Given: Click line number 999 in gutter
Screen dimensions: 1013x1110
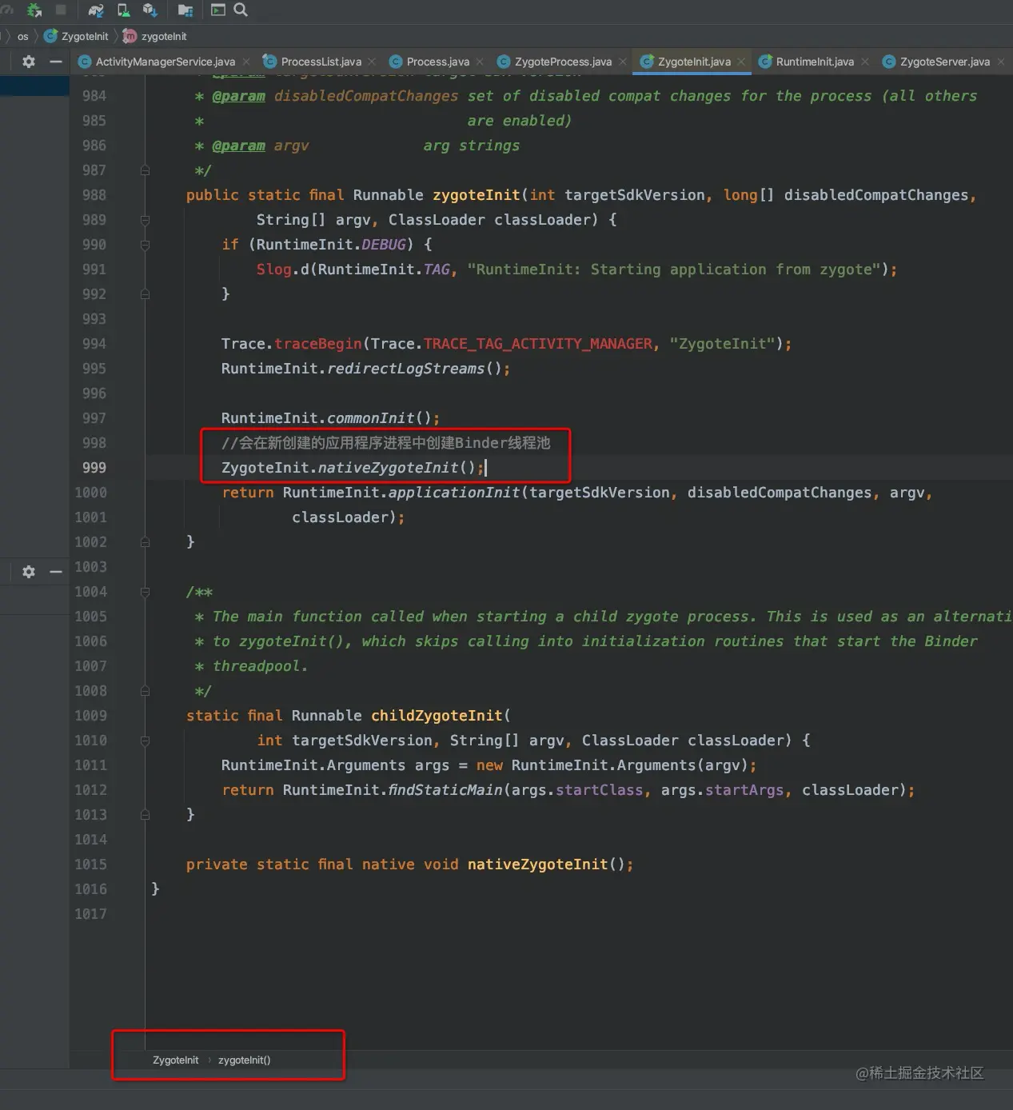Looking at the screenshot, I should coord(94,468).
